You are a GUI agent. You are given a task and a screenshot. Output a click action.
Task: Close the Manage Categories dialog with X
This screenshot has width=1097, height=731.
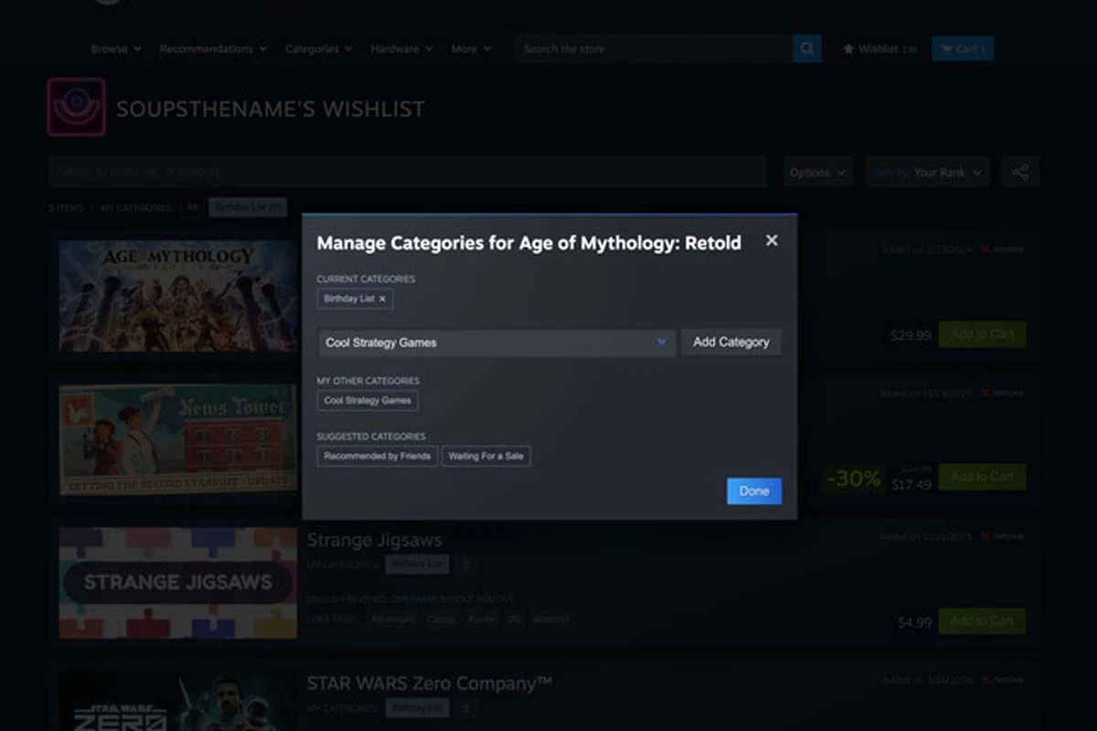click(772, 240)
